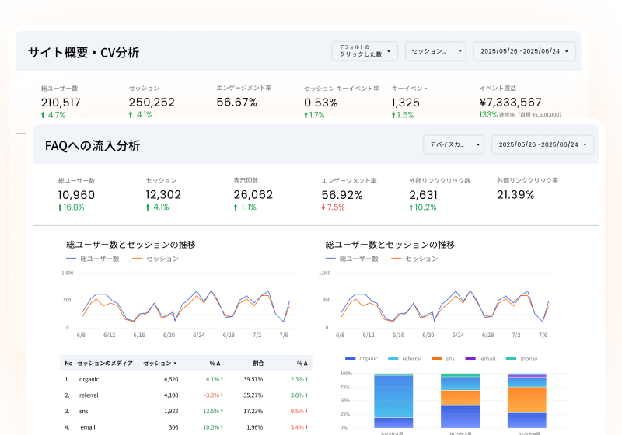
Task: Select the 4,108 session count cell
Action: [171, 395]
